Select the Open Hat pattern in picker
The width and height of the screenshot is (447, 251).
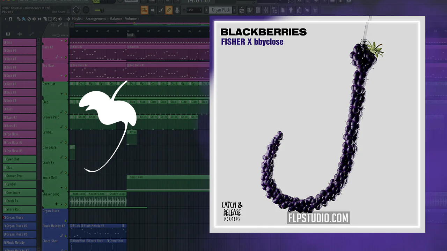click(20, 159)
